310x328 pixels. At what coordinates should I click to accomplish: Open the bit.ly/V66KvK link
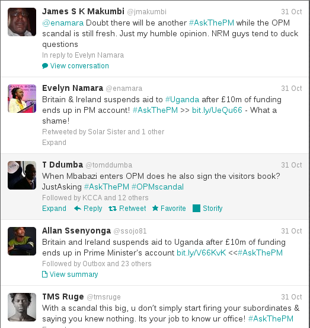pos(202,253)
